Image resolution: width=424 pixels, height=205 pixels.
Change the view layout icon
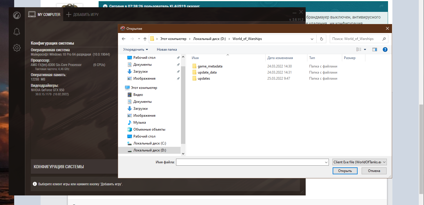tap(359, 50)
